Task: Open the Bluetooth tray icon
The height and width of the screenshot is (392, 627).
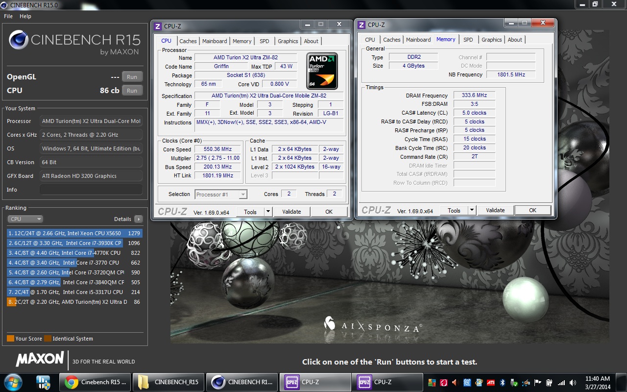Action: (502, 383)
